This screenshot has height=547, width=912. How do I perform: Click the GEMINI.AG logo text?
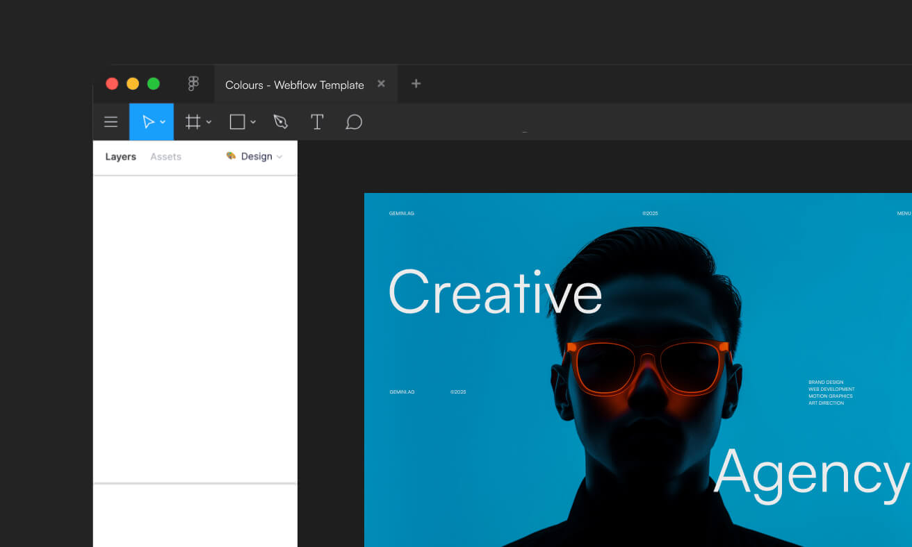pyautogui.click(x=402, y=213)
